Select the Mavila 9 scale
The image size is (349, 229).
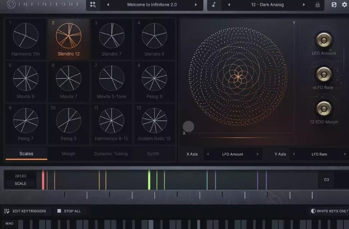[26, 82]
